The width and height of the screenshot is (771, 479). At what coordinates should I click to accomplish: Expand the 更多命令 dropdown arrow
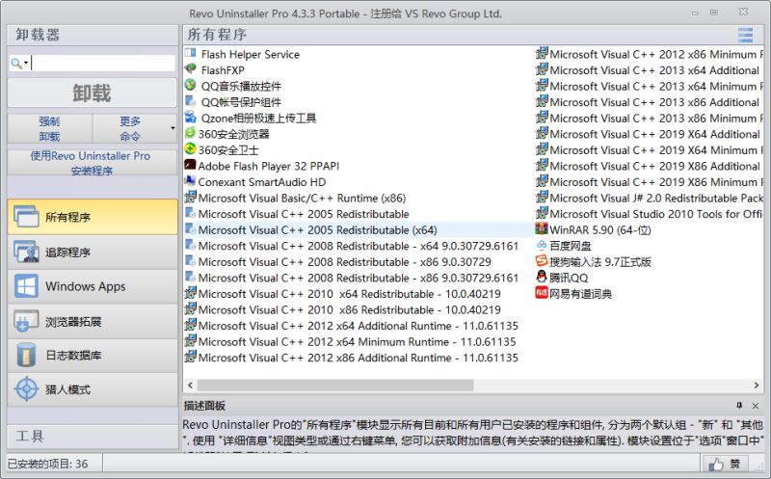173,128
